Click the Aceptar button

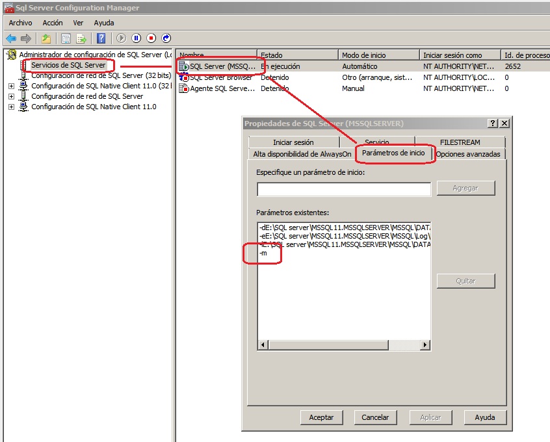[x=321, y=418]
